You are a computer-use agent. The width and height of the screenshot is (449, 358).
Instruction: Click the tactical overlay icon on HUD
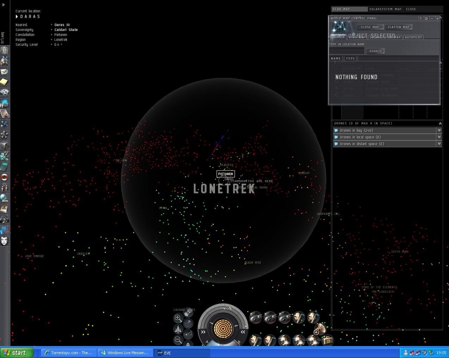click(189, 333)
